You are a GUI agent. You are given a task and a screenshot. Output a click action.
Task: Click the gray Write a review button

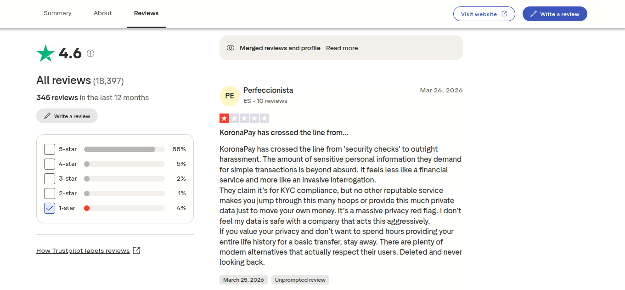pos(67,116)
